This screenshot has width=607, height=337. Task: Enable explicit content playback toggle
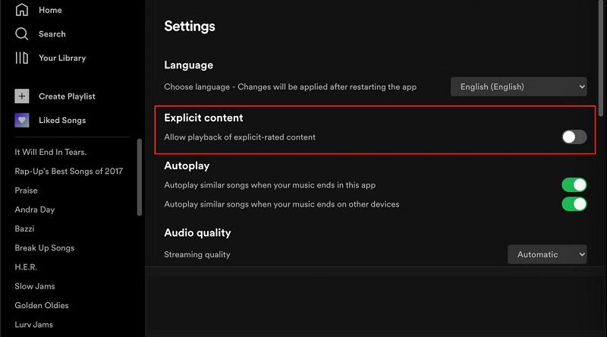click(574, 137)
